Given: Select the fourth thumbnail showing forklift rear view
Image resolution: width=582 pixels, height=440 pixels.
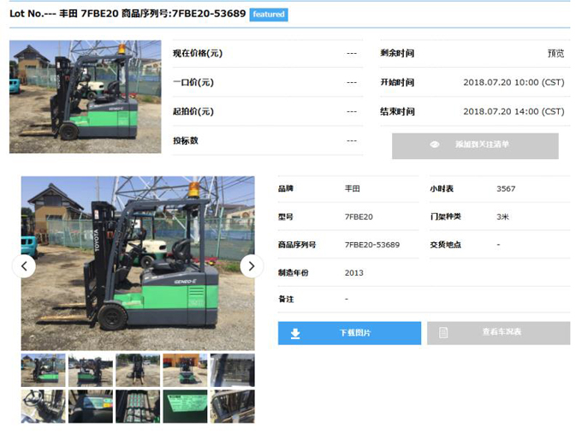Looking at the screenshot, I should [x=185, y=370].
